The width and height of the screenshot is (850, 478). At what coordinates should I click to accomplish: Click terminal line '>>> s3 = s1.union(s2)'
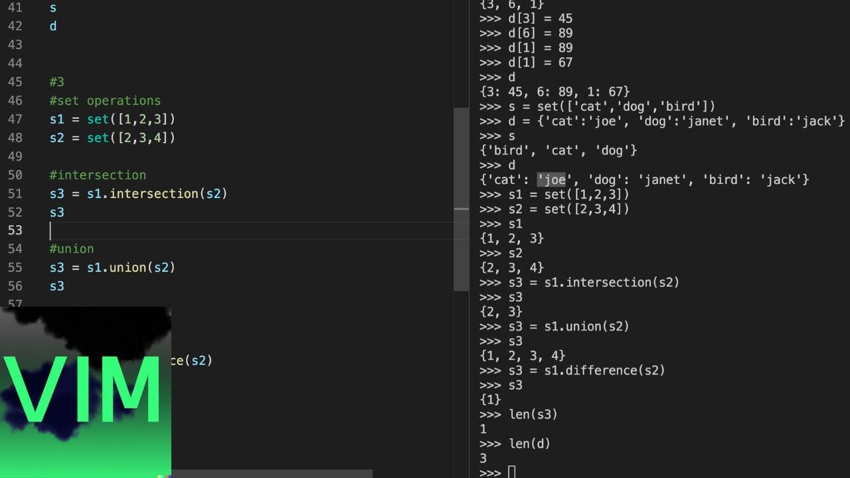[x=554, y=326]
